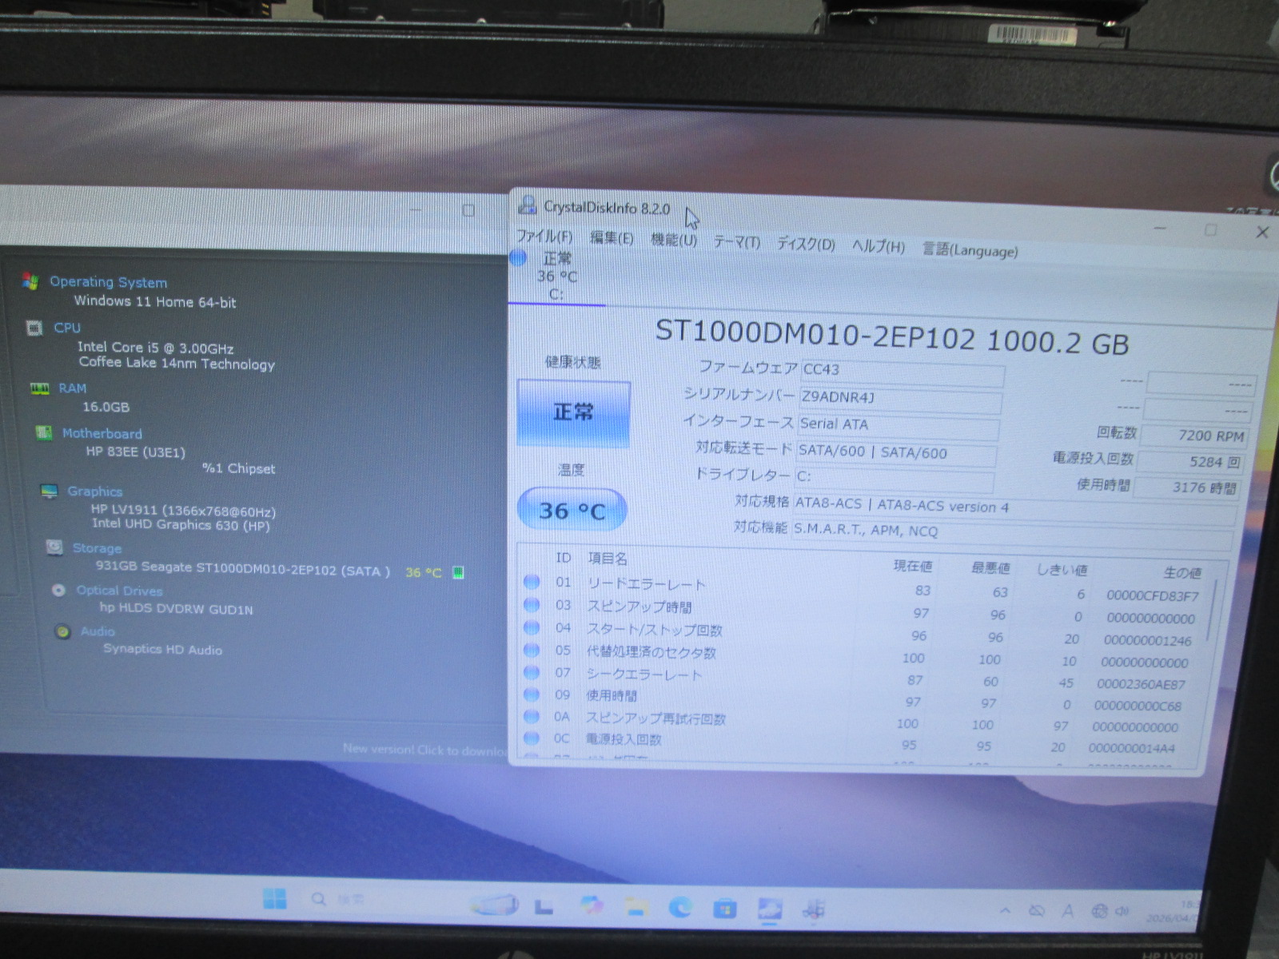Image resolution: width=1279 pixels, height=959 pixels.
Task: Click the CPU chip icon in Speccy
Action: [34, 328]
